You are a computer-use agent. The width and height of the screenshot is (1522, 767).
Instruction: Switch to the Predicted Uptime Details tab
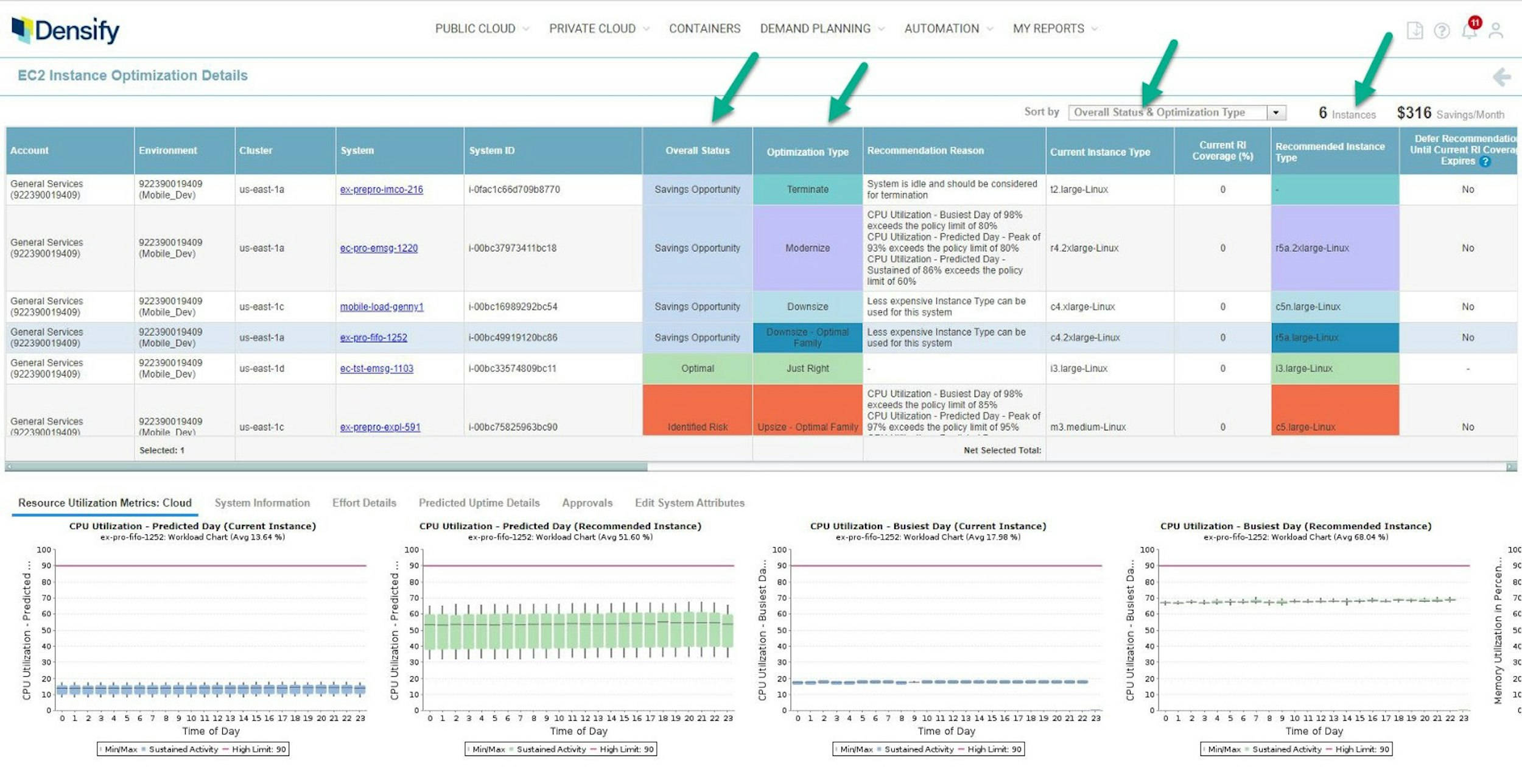(479, 503)
